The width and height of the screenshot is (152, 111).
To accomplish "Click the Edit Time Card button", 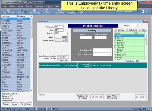I will click(97, 97).
